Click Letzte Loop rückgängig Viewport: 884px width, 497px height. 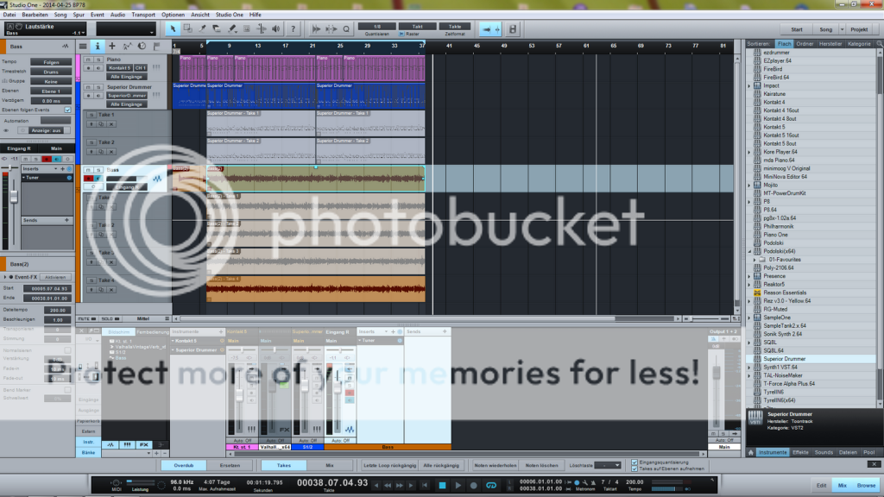[x=389, y=465]
